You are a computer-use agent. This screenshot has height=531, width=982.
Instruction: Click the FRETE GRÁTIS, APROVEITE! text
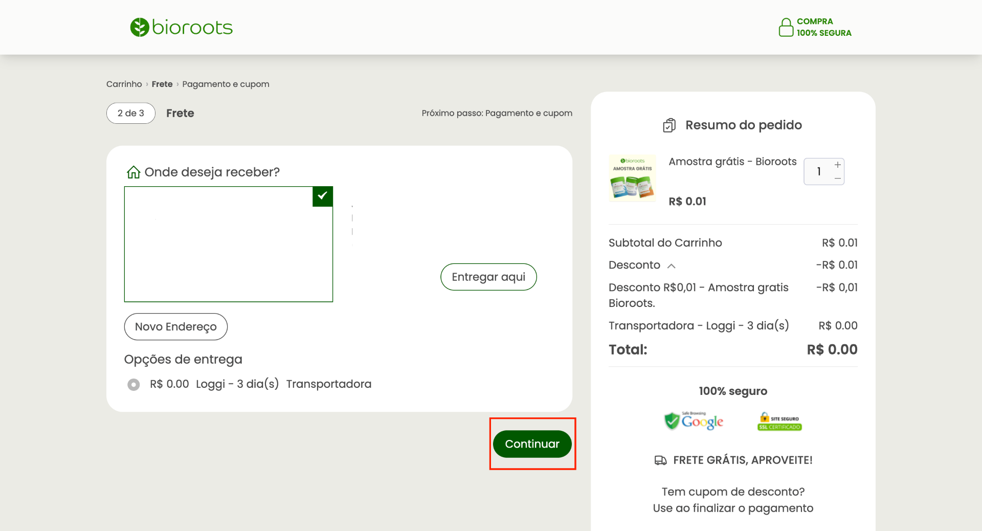pos(743,460)
